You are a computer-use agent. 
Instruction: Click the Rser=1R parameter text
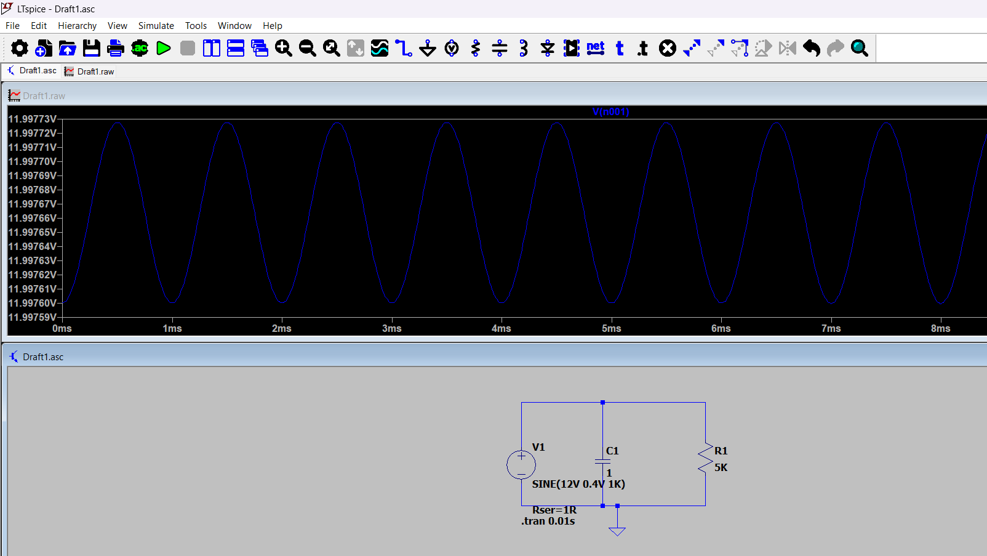click(x=554, y=510)
